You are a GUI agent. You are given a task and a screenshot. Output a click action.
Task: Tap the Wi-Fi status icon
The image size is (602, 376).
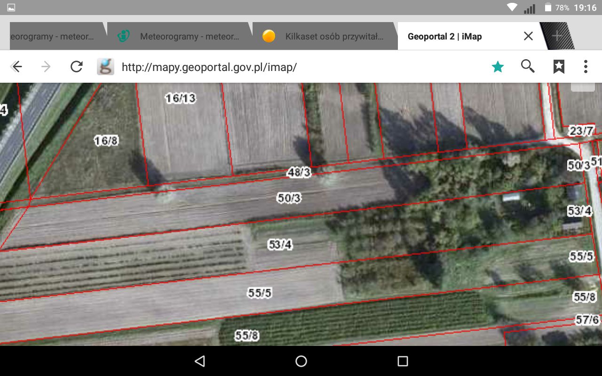(x=512, y=8)
